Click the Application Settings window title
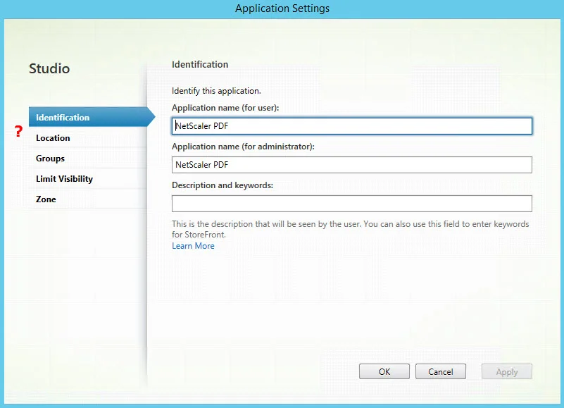The image size is (564, 408). [282, 8]
